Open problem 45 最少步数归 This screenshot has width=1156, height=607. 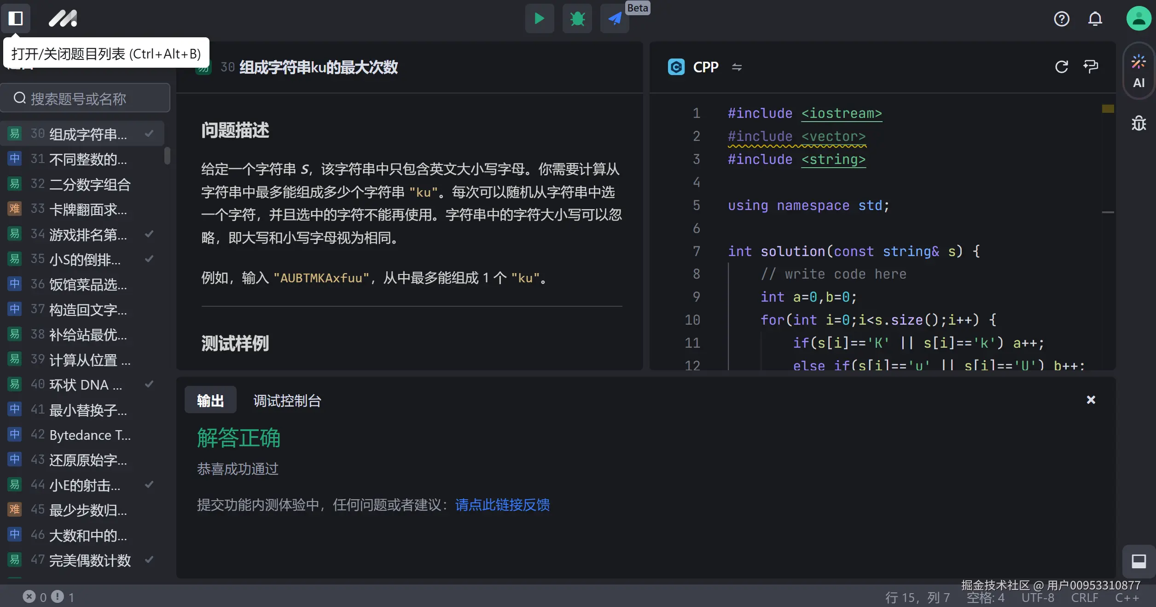(x=82, y=510)
